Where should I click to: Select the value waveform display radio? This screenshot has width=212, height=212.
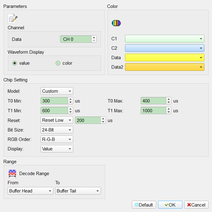tap(15, 63)
